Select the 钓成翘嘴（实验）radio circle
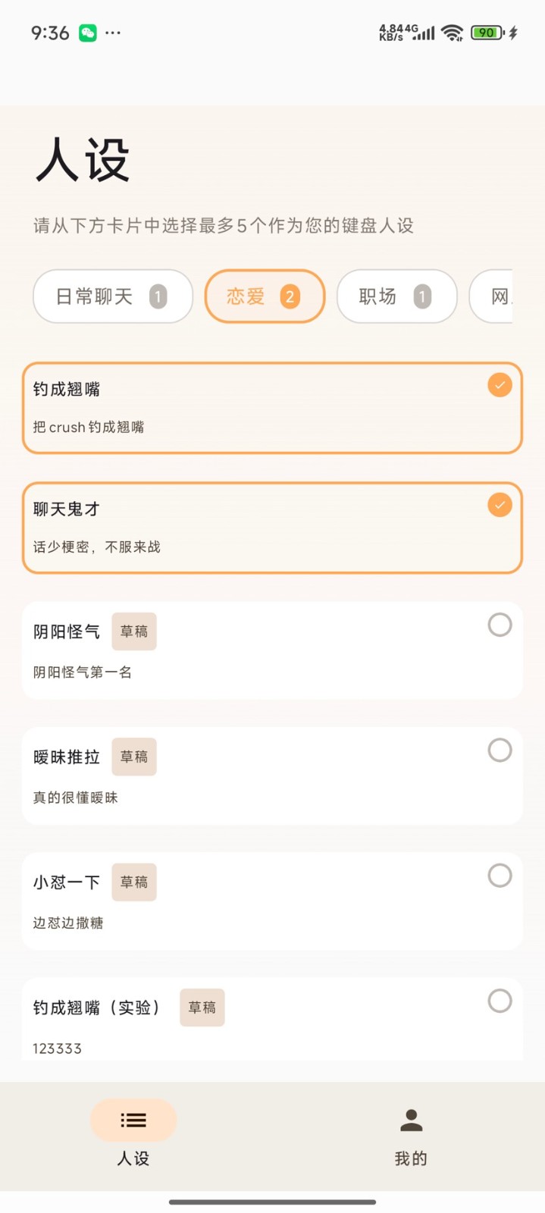Screen dimensions: 545x1213 500,1001
